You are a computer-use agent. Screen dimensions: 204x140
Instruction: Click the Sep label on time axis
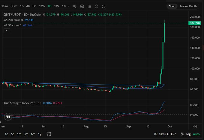click(x=128, y=127)
